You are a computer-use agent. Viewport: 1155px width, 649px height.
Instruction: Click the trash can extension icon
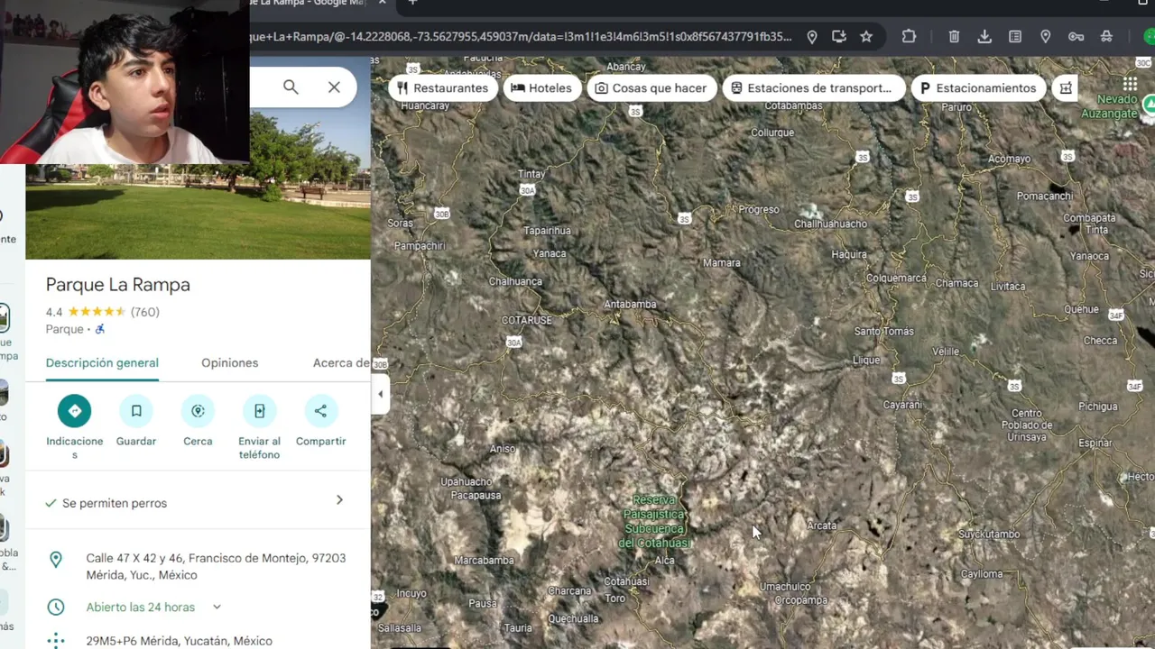[954, 37]
